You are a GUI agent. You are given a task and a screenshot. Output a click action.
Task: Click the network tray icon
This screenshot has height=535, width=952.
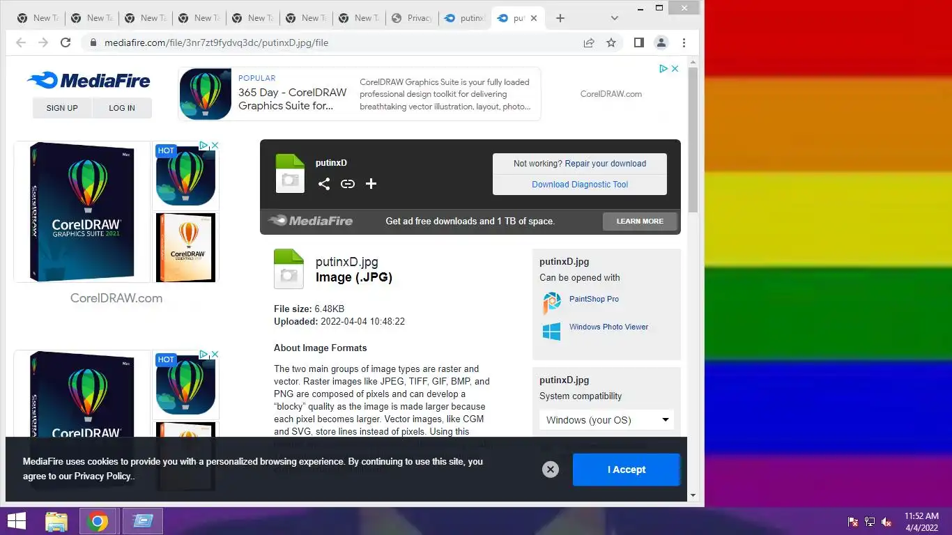[870, 522]
